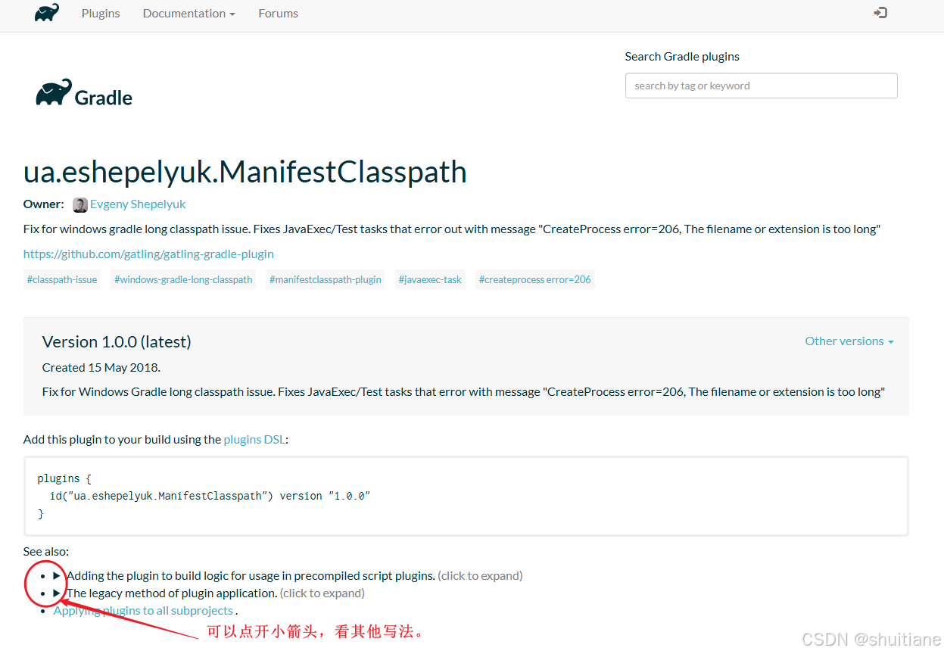944x654 pixels.
Task: Open the Documentation dropdown menu
Action: coord(188,14)
